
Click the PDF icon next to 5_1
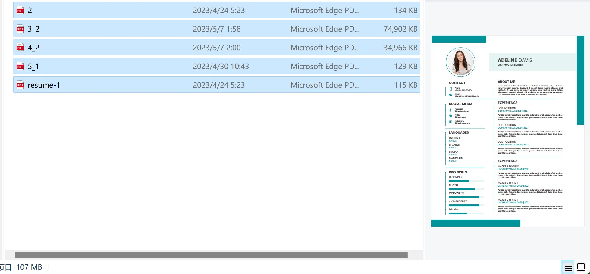click(20, 66)
